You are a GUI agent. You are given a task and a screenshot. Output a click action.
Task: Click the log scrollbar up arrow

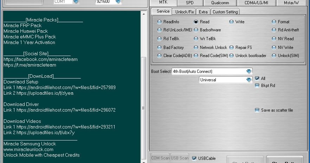[x=144, y=14]
